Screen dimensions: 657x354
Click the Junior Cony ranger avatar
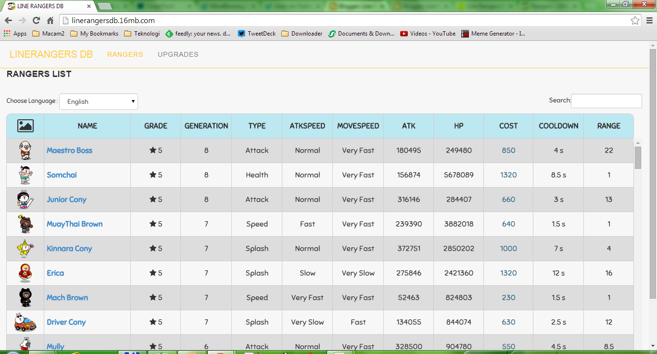coord(25,200)
